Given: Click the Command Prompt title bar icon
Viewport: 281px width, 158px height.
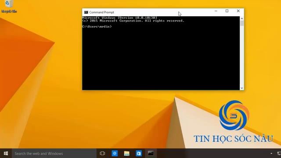Looking at the screenshot, I should [86, 12].
